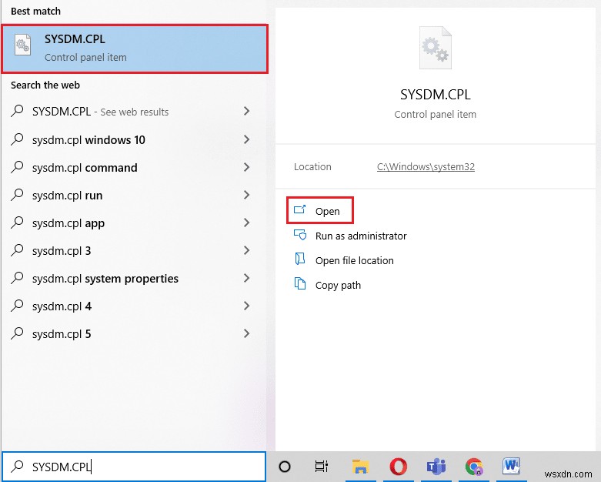601x482 pixels.
Task: Click the Open file location folder icon
Action: pos(300,259)
